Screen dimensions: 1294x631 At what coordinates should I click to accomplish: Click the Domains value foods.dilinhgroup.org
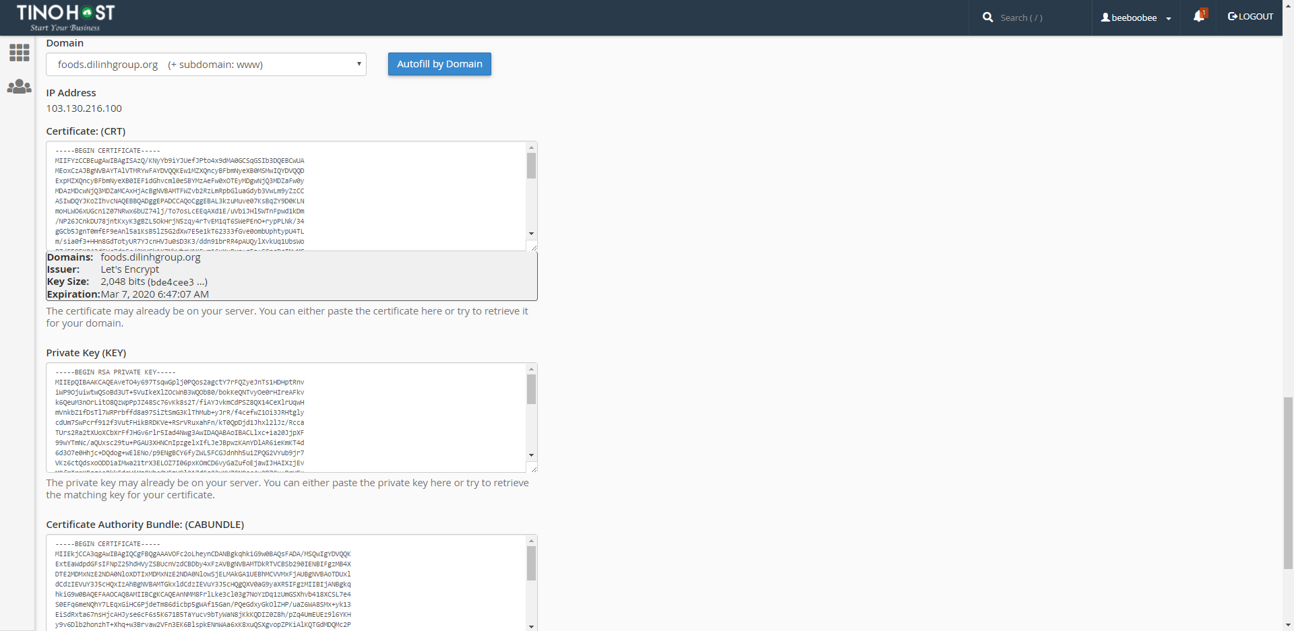click(x=151, y=257)
